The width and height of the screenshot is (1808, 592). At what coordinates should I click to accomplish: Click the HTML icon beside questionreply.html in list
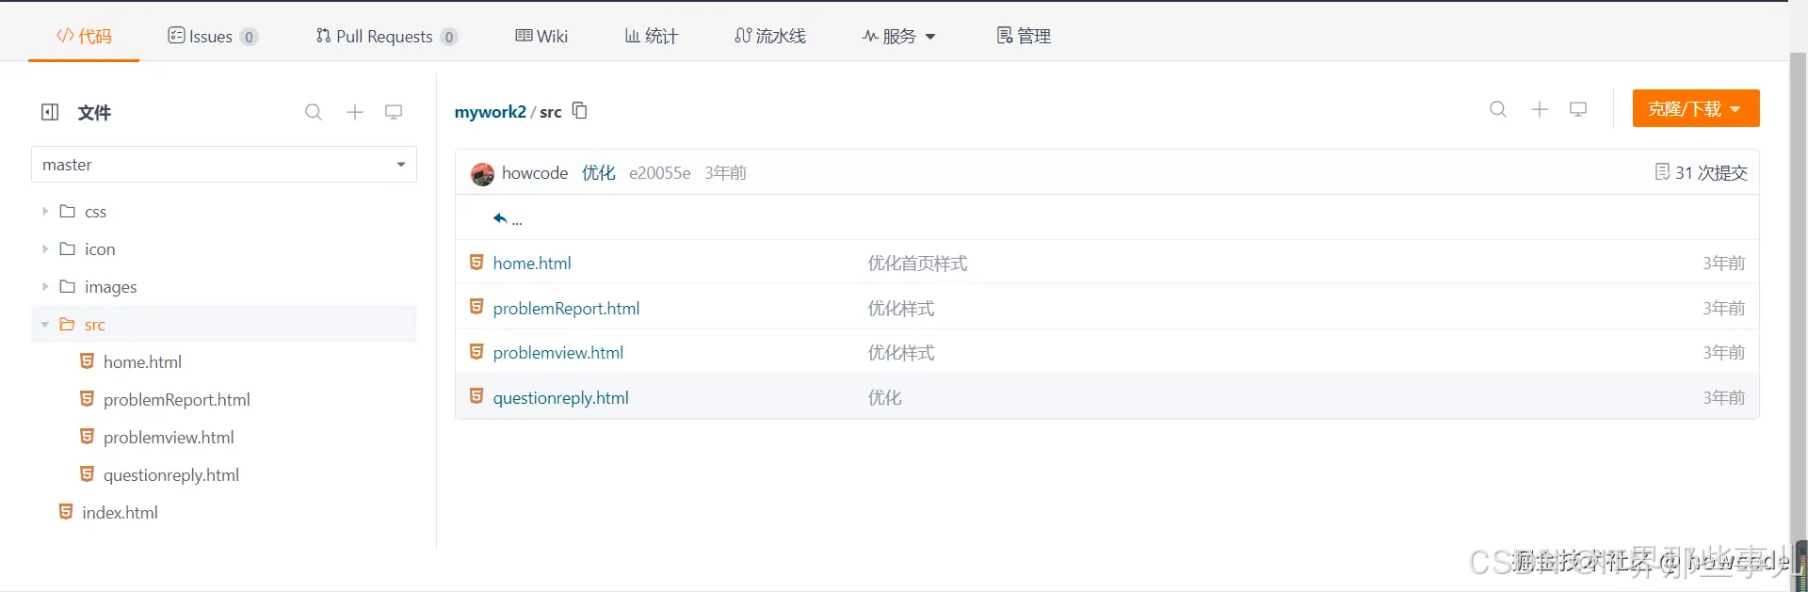coord(476,396)
